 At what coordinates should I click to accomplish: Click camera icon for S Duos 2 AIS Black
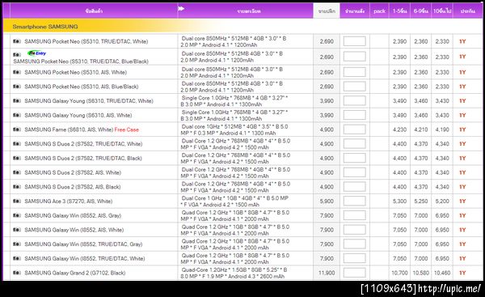pyautogui.click(x=17, y=187)
